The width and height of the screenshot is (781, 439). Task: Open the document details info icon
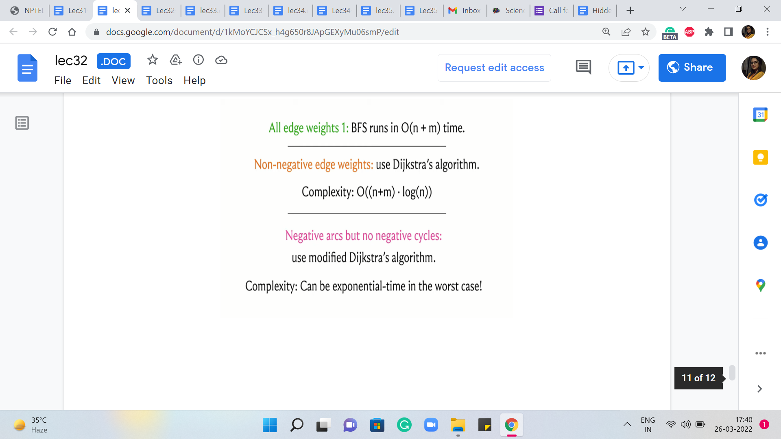(199, 60)
